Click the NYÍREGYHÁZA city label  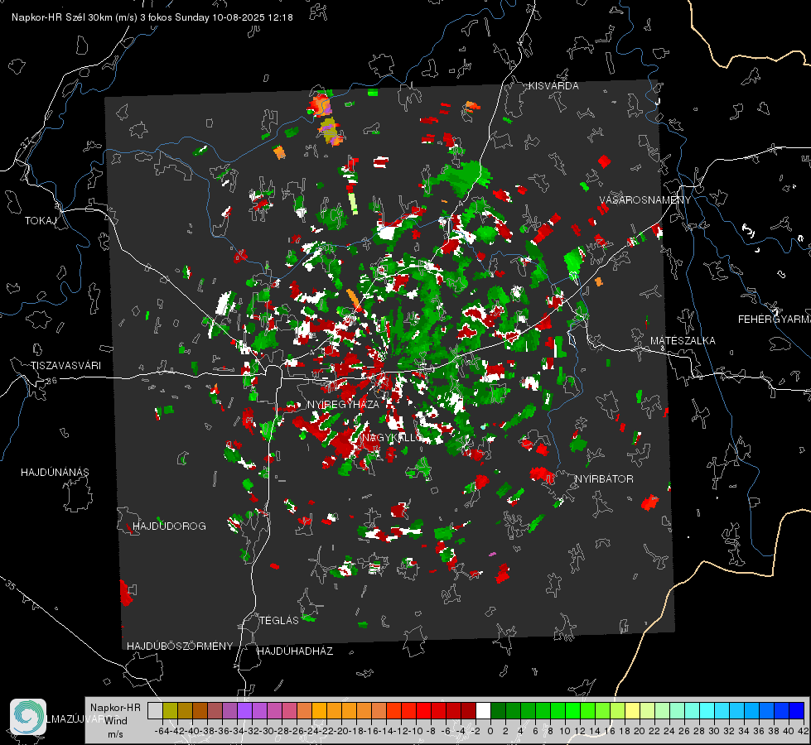coord(343,404)
